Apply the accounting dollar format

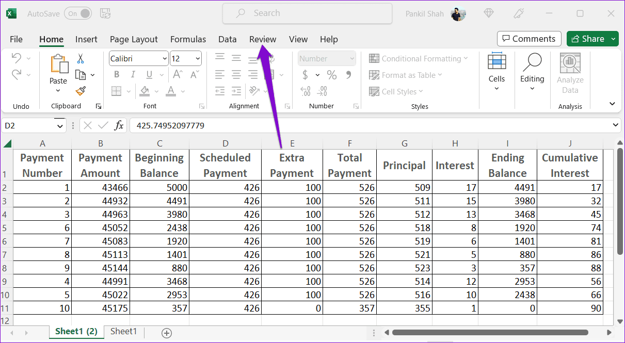(305, 75)
